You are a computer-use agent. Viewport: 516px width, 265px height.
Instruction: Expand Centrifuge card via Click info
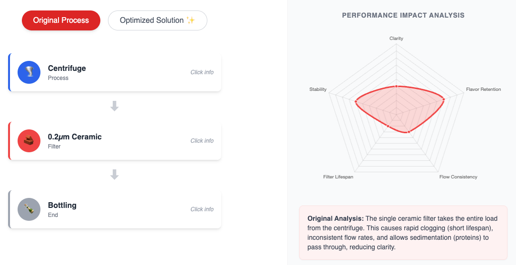pyautogui.click(x=202, y=72)
